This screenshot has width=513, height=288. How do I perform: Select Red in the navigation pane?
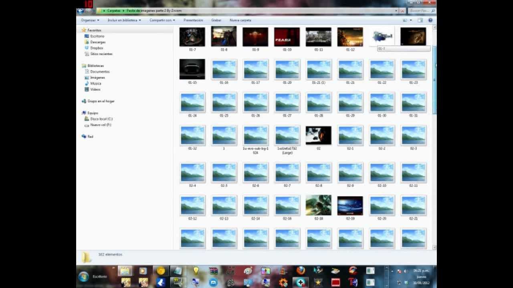[x=90, y=136]
